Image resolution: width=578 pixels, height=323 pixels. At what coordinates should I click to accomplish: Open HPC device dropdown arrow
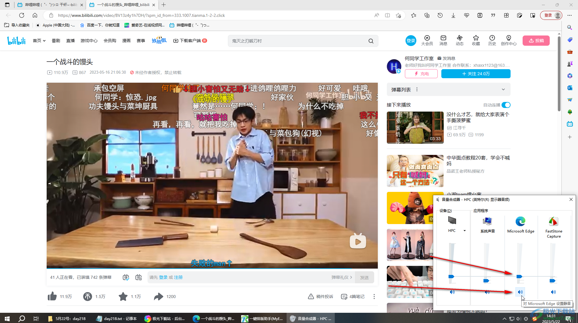(x=465, y=231)
